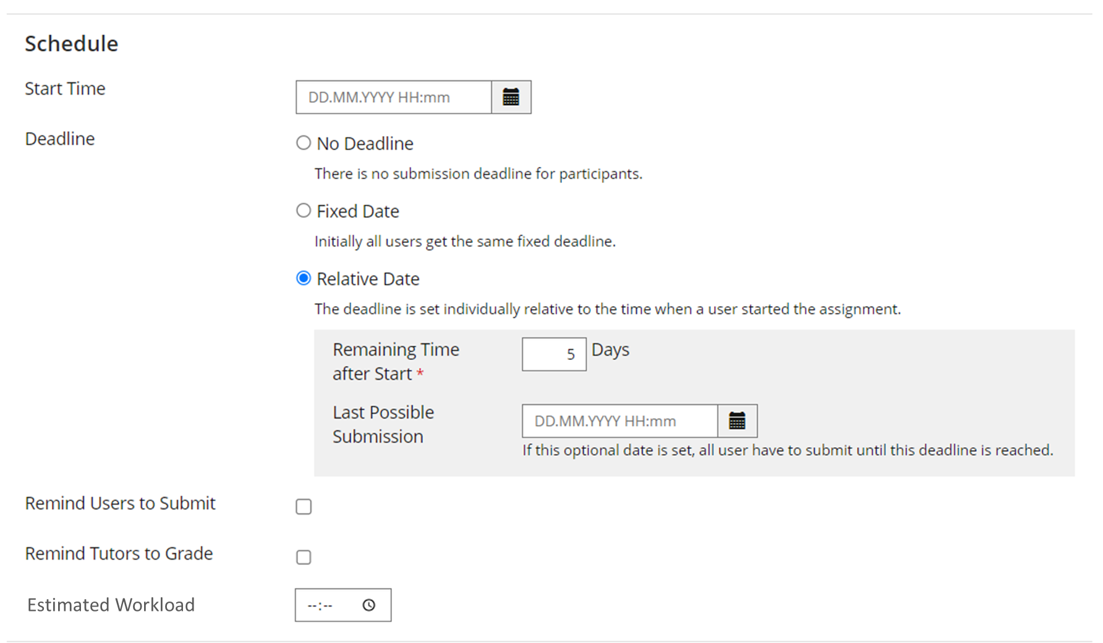Click the "Estimated Workload" label
Screen dimensions: 1103x643
pyautogui.click(x=111, y=605)
